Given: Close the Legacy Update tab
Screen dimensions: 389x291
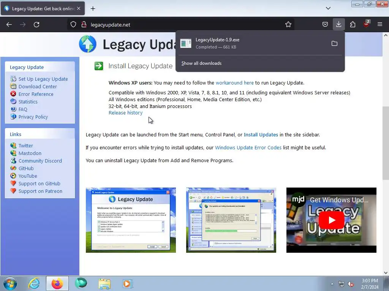Looking at the screenshot, I should coord(79,8).
